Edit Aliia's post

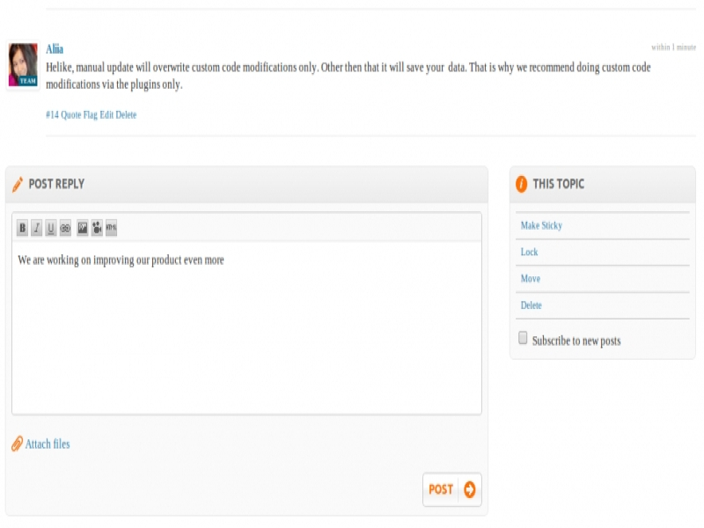(106, 115)
